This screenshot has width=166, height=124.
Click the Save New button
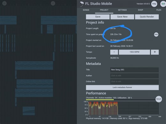[122, 17]
